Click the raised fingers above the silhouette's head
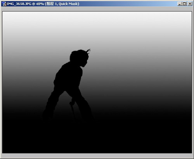This screenshot has height=159, width=194. pyautogui.click(x=88, y=51)
